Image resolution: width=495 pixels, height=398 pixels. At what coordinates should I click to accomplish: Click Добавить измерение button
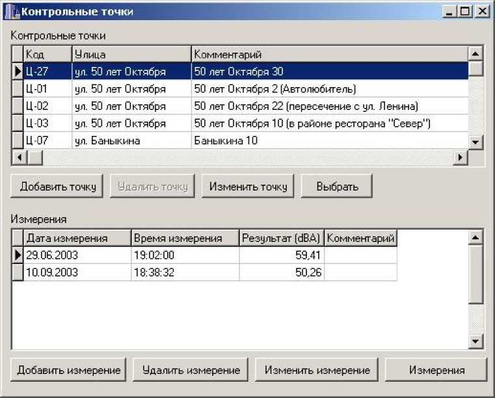pyautogui.click(x=68, y=370)
